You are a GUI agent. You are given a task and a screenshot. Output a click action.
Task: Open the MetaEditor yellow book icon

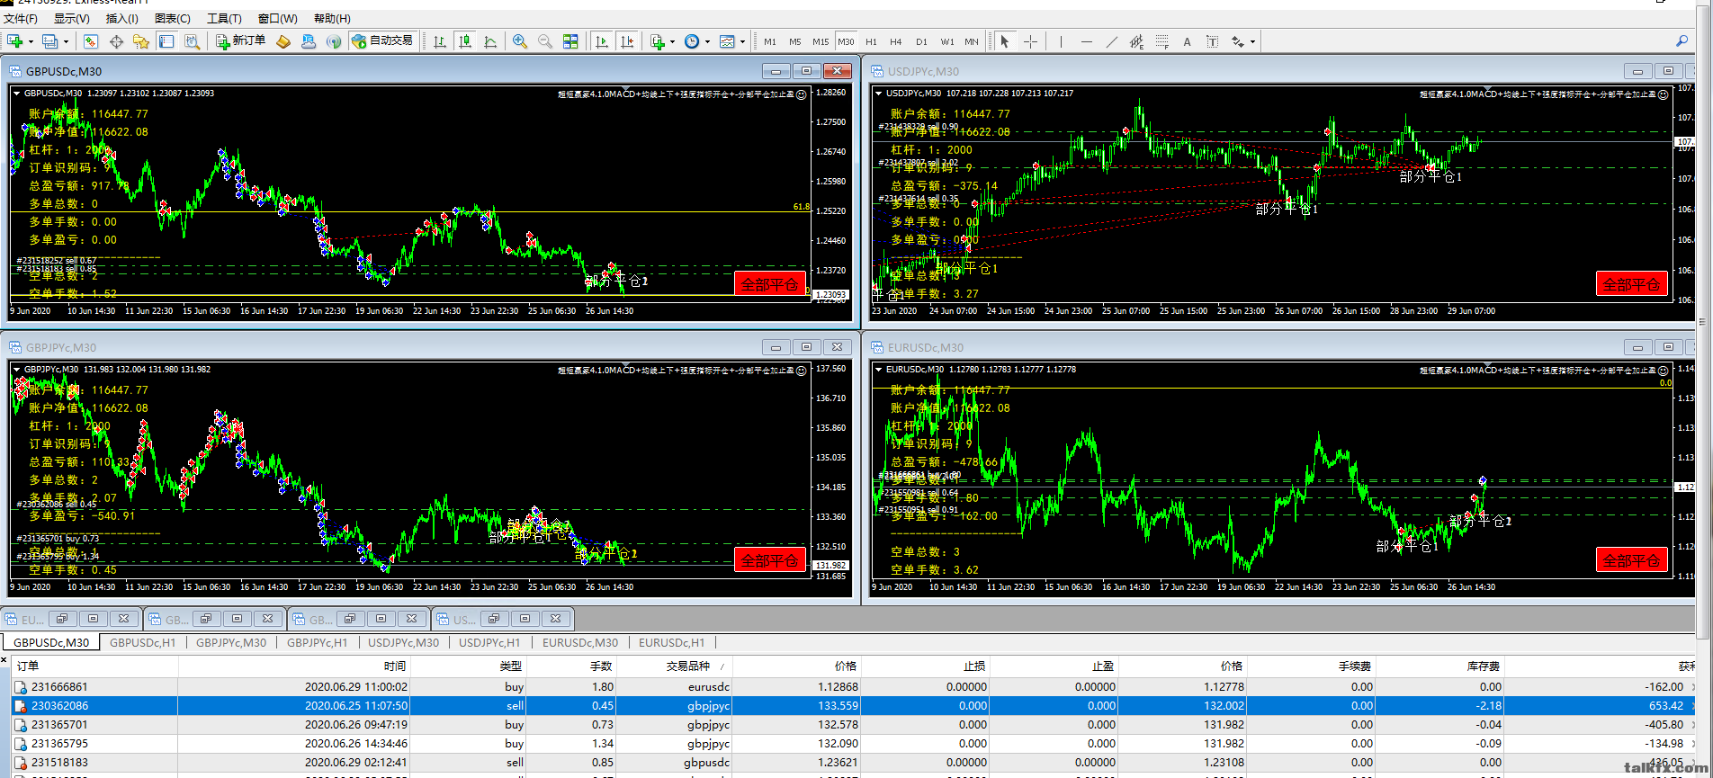tap(283, 41)
